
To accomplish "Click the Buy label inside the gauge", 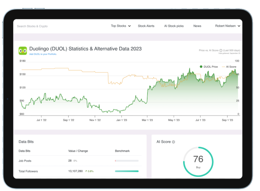I will 198,168.
